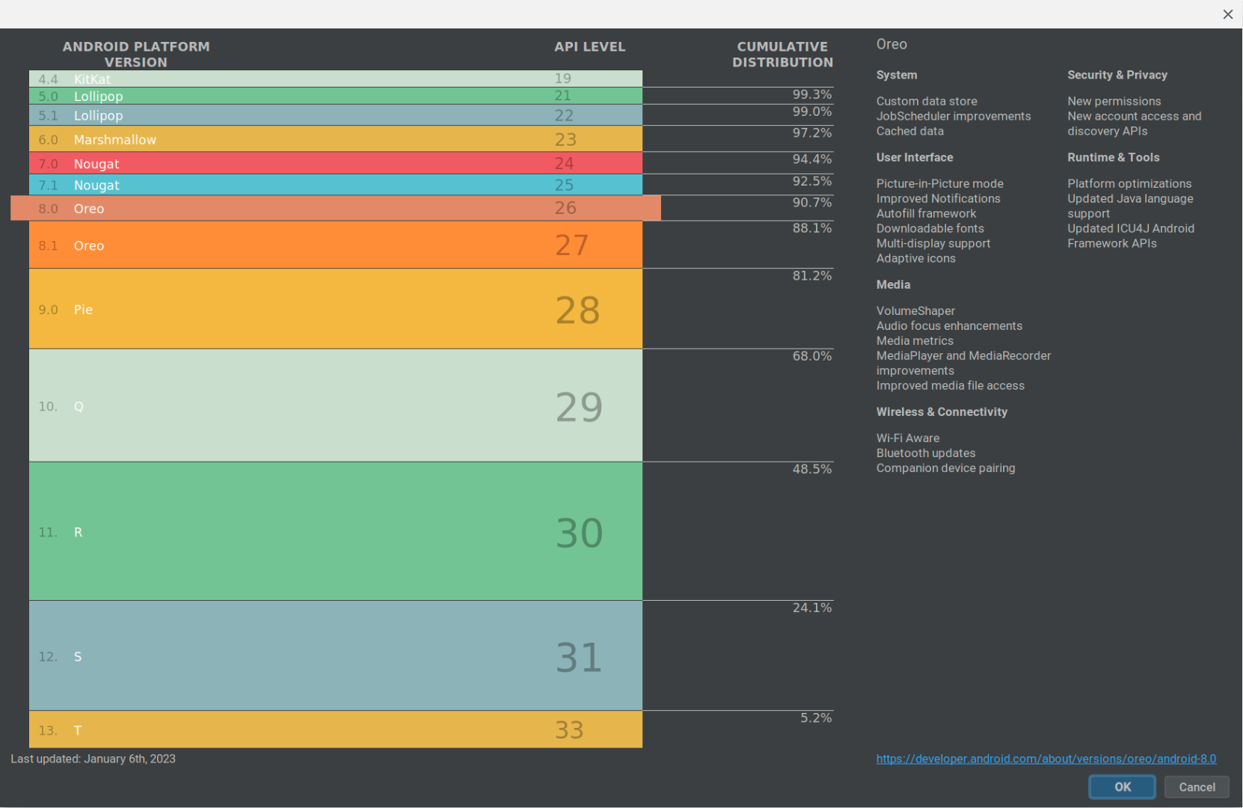Select the Lollipop 5.0 API 21 row
The image size is (1243, 808).
click(335, 96)
